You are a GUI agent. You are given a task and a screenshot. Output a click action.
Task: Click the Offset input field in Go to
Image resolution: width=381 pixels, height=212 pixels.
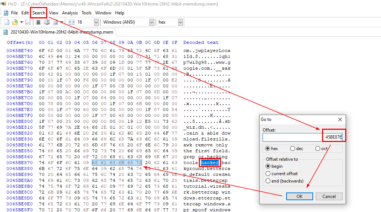coord(302,137)
